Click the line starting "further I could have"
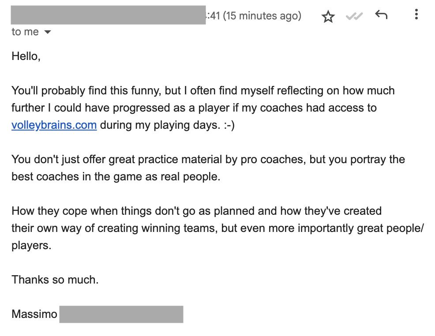435x336 pixels. point(194,108)
